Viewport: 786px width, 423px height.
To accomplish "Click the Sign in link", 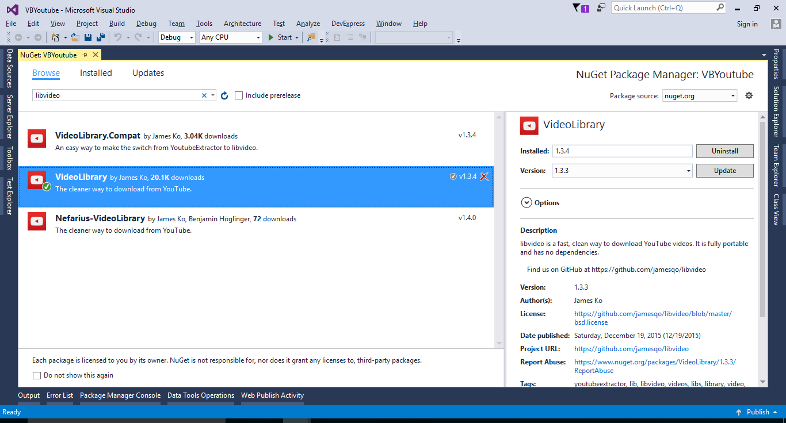I will (747, 24).
